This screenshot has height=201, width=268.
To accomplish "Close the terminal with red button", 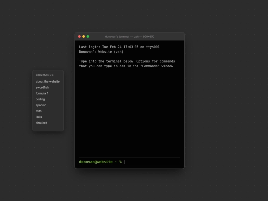I will (79, 36).
